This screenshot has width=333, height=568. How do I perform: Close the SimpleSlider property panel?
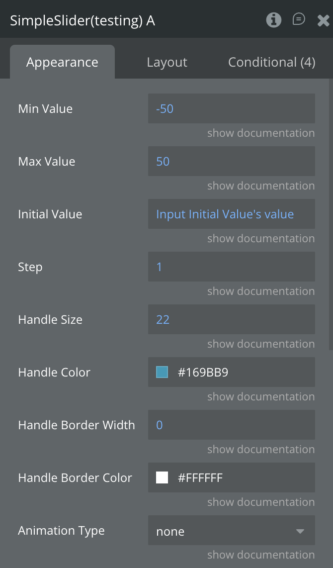point(323,20)
